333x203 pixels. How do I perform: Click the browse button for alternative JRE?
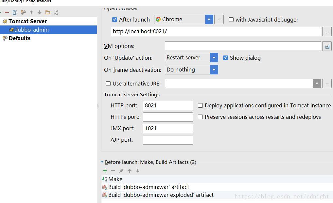pos(327,84)
